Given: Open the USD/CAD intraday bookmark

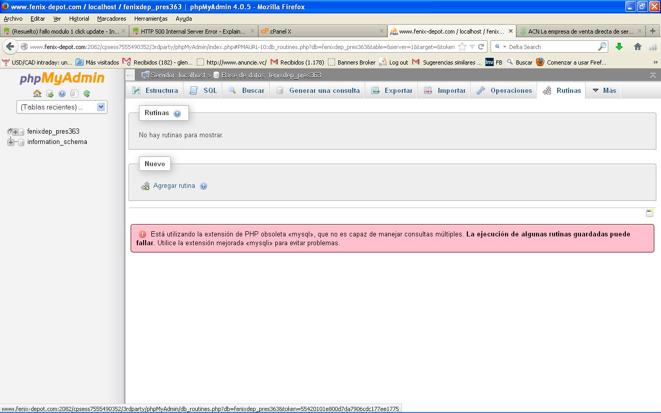Looking at the screenshot, I should coord(37,62).
